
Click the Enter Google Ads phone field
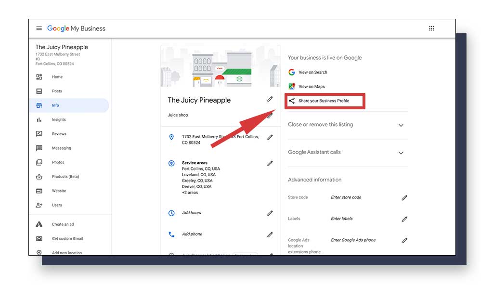[x=353, y=240]
